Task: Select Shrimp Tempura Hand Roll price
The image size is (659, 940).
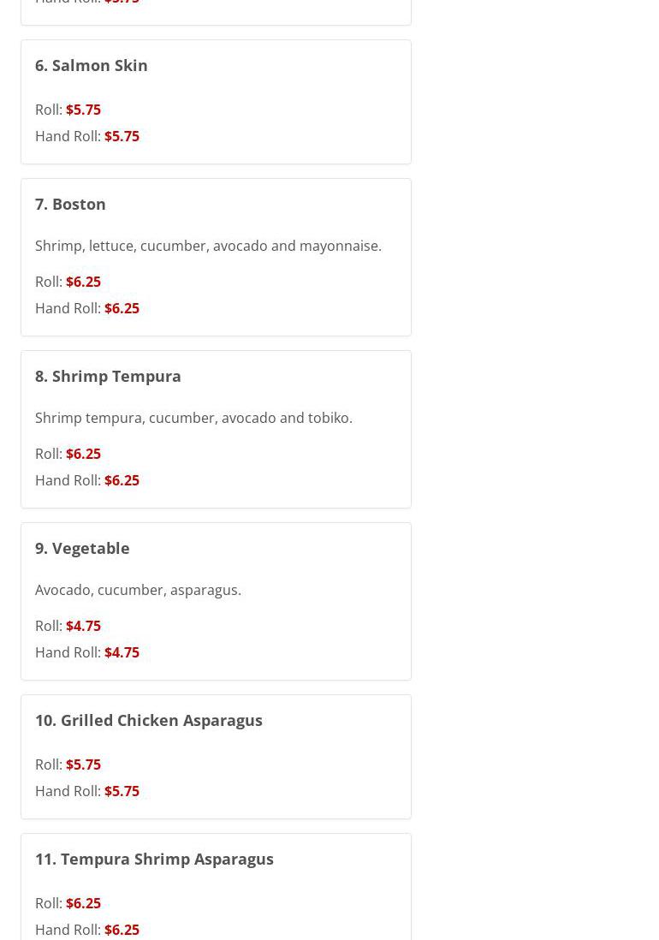Action: point(122,480)
